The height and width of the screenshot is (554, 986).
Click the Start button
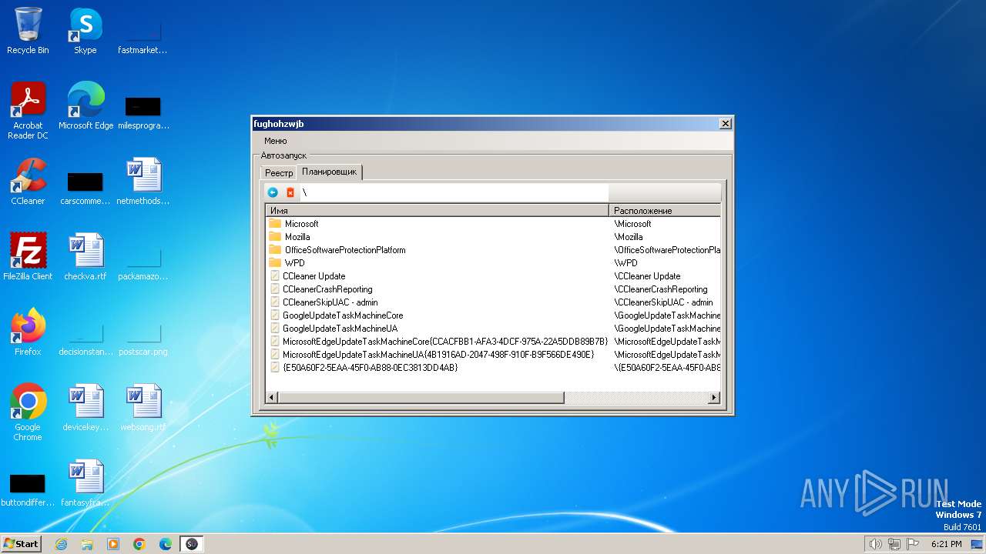point(21,544)
